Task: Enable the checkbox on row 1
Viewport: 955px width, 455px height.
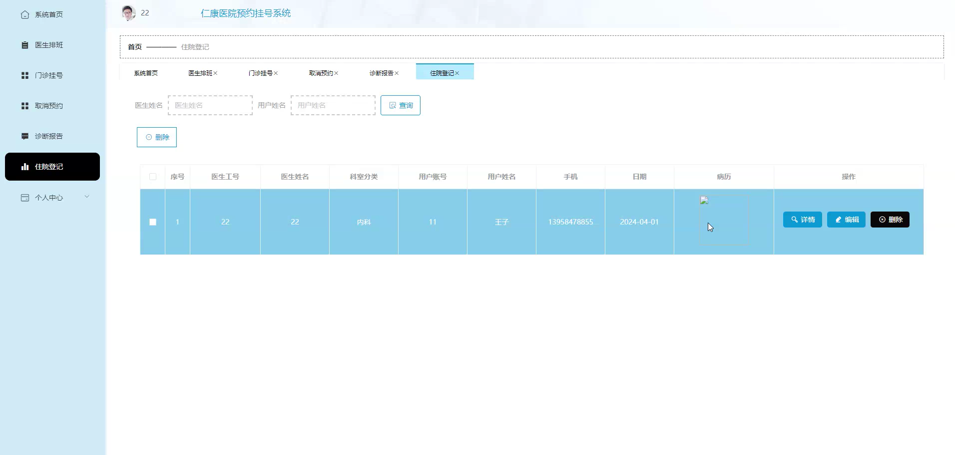Action: tap(152, 222)
